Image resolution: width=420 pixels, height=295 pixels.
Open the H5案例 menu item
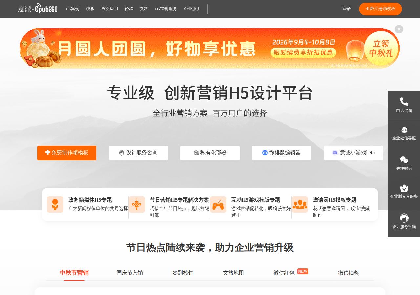tap(73, 9)
